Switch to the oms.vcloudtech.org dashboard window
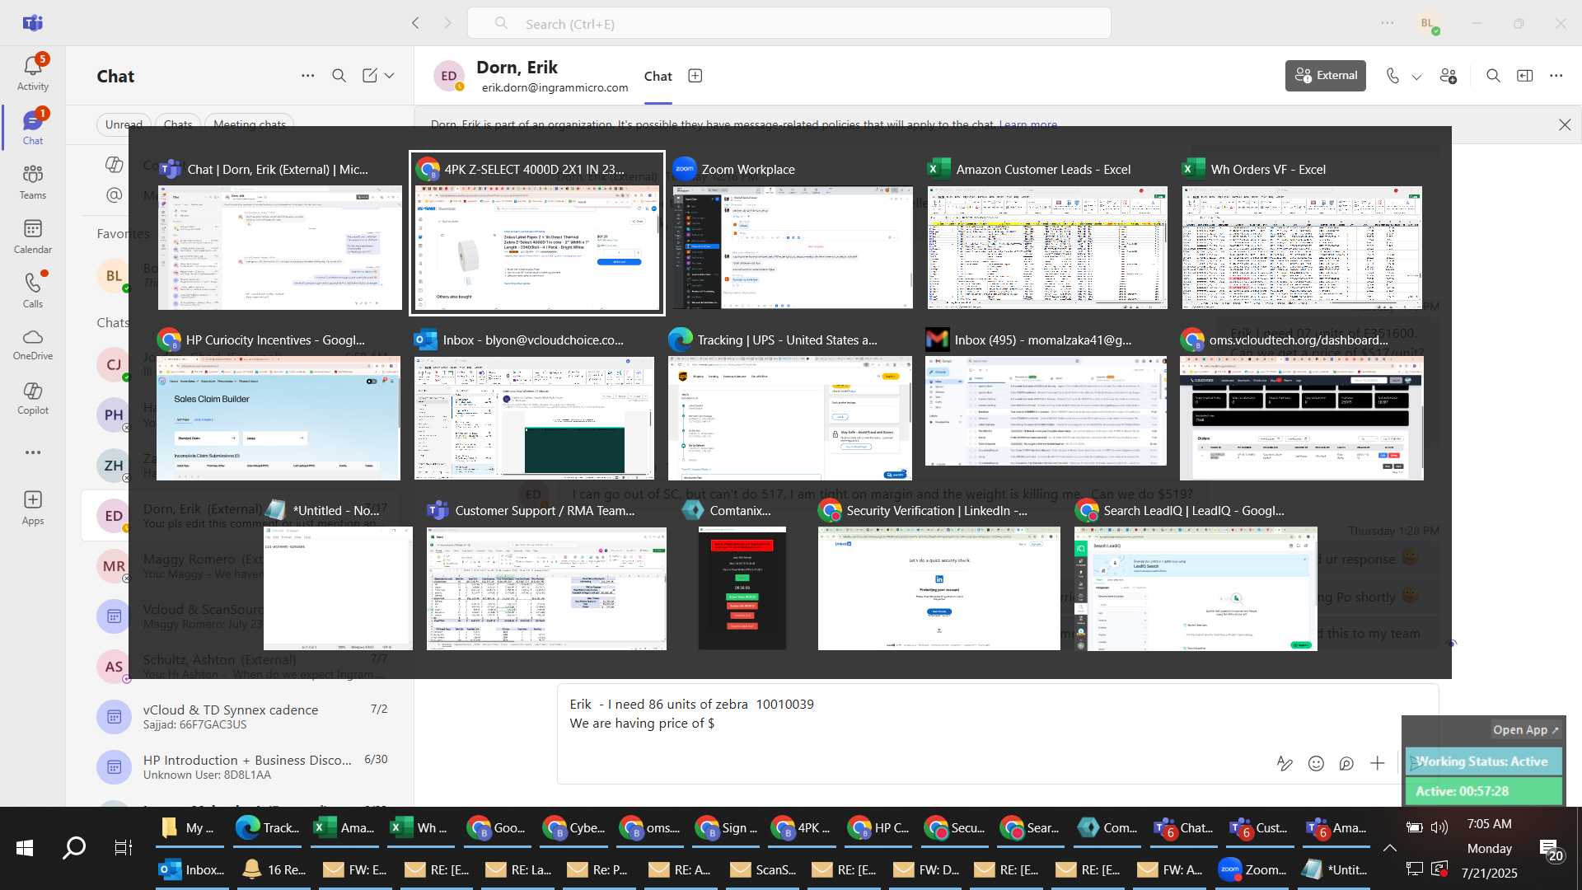This screenshot has width=1582, height=890. [1301, 405]
